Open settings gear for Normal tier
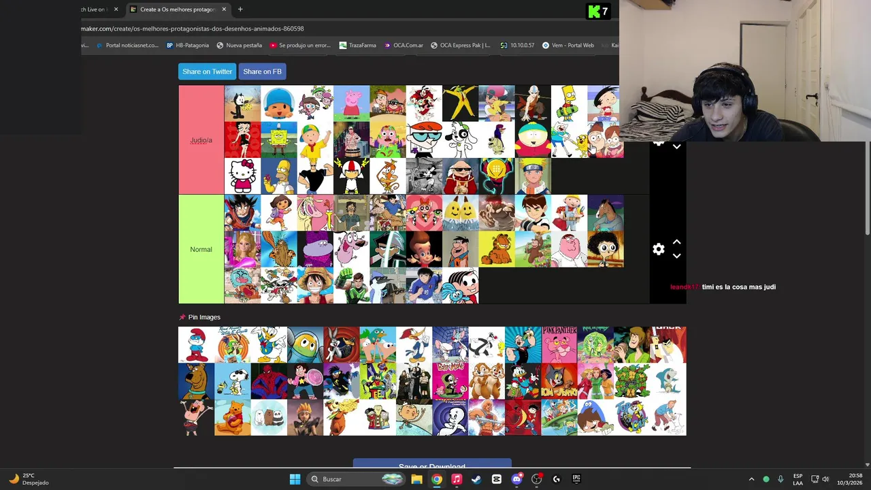 658,249
